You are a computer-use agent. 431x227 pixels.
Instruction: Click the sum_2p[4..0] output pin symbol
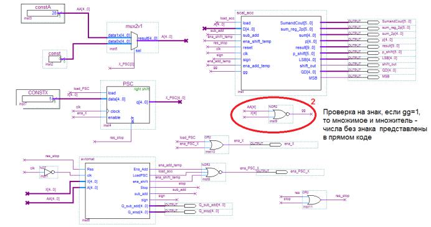pos(373,34)
